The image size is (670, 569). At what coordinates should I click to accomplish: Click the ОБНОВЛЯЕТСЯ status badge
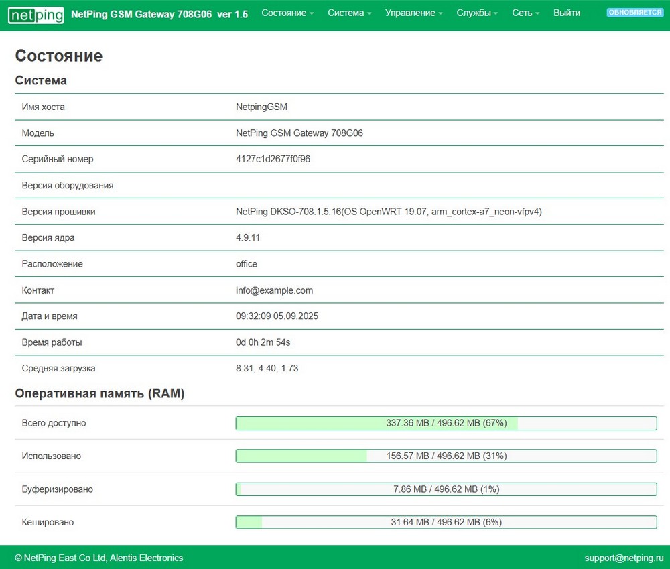pos(634,13)
